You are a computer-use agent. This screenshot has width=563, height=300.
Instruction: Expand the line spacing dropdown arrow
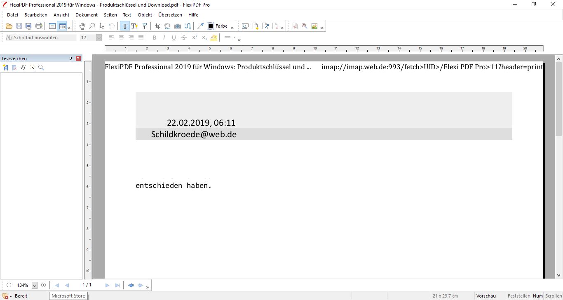pyautogui.click(x=235, y=37)
